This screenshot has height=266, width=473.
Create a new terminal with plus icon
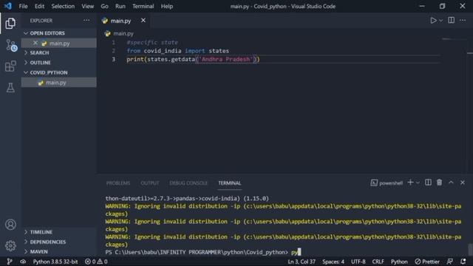[410, 183]
